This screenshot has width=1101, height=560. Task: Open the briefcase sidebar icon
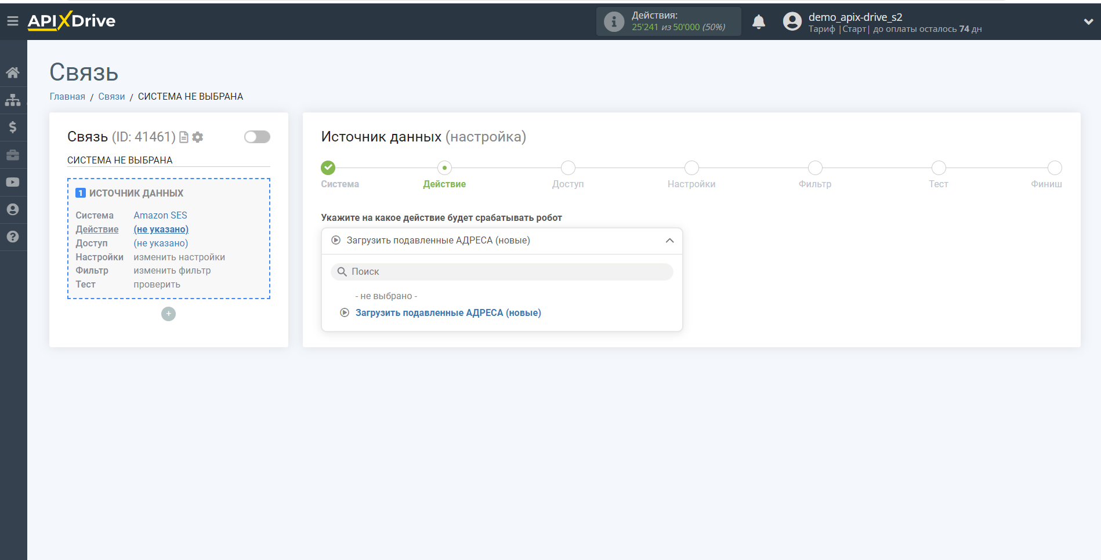tap(13, 155)
